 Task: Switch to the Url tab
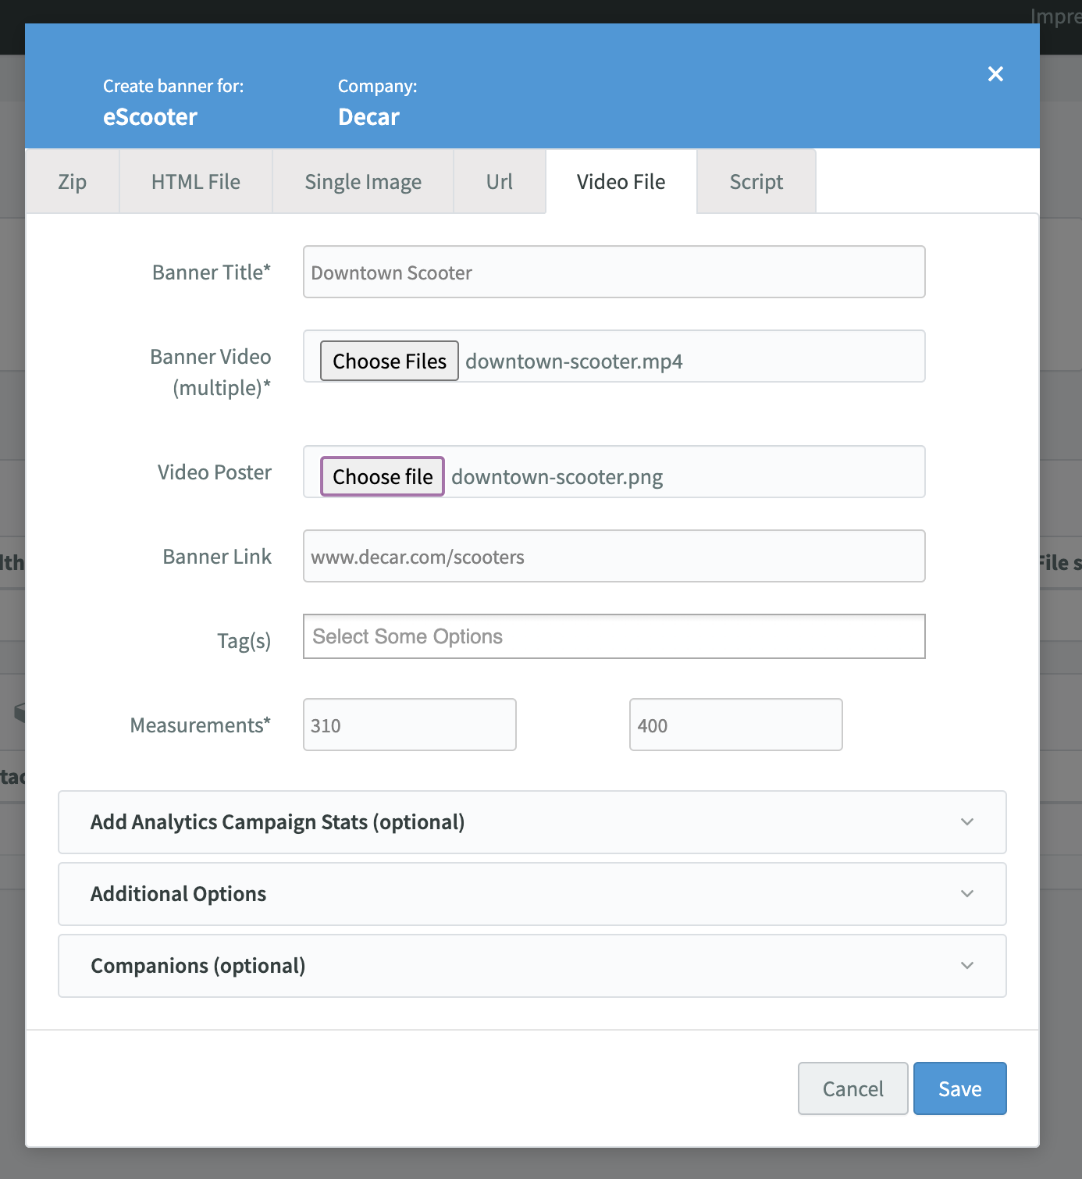500,182
